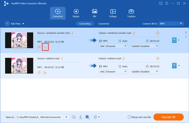Open subtitle dropdown for onlylove.mp4
Image resolution: width=189 pixels, height=123 pixels.
(x=145, y=72)
